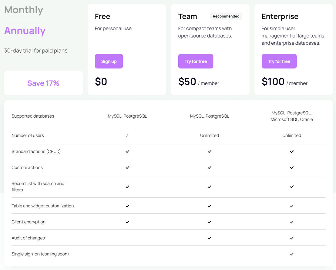
Task: Click the checkmark for Free plan Standard actions
Action: point(127,151)
